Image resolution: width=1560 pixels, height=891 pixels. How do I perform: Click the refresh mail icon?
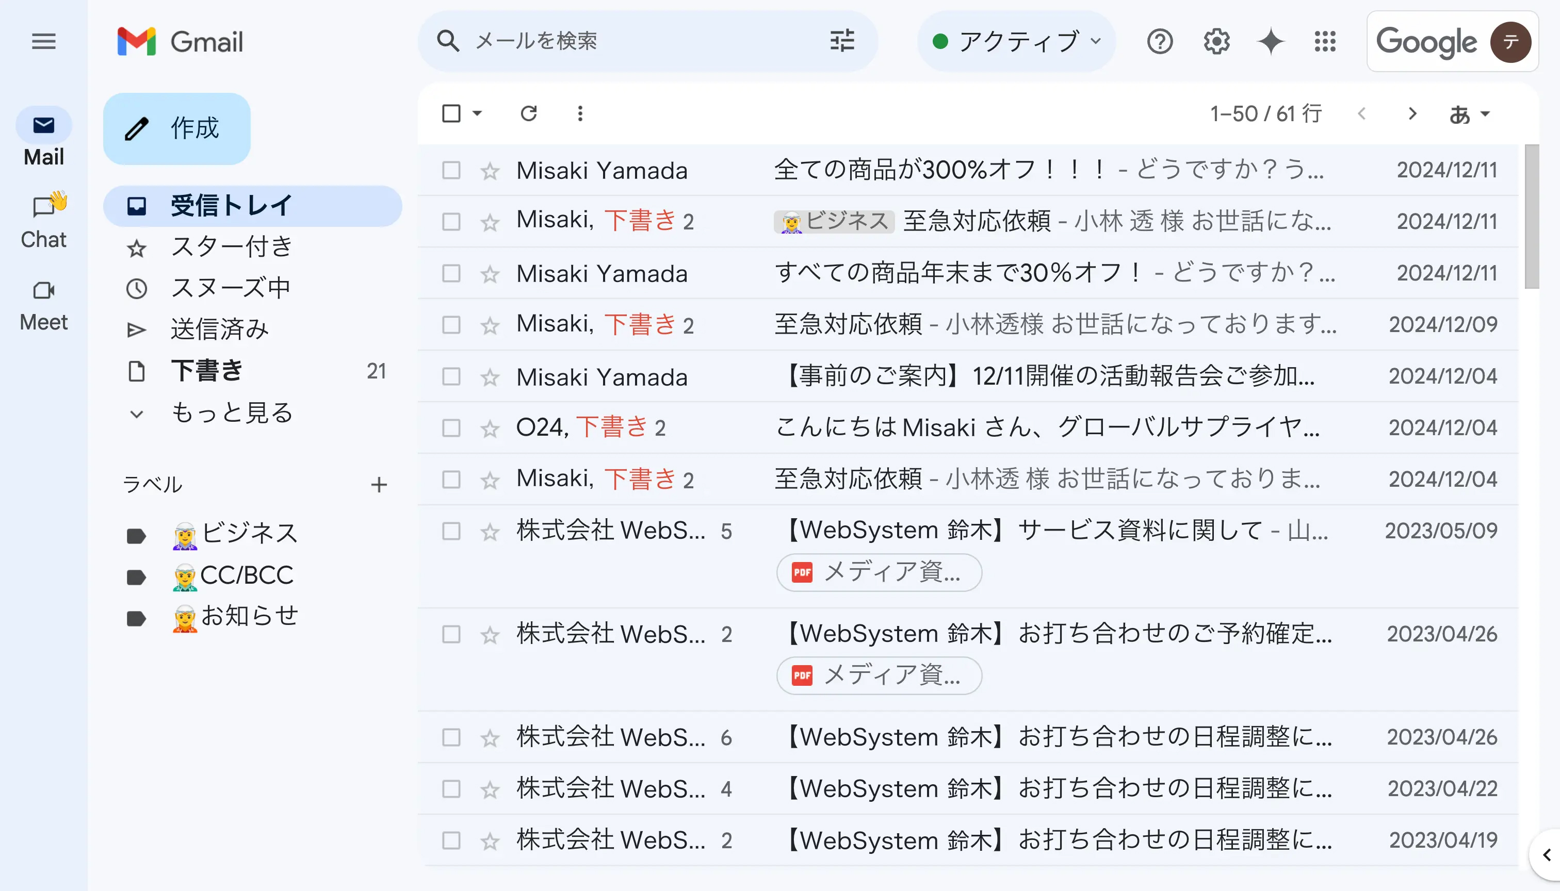[x=528, y=113]
